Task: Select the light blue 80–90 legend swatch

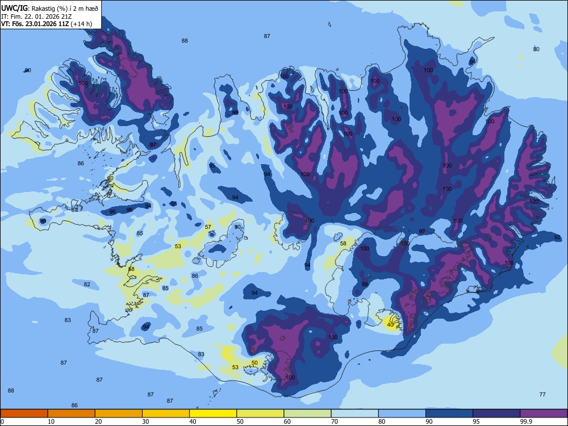Action: point(402,414)
